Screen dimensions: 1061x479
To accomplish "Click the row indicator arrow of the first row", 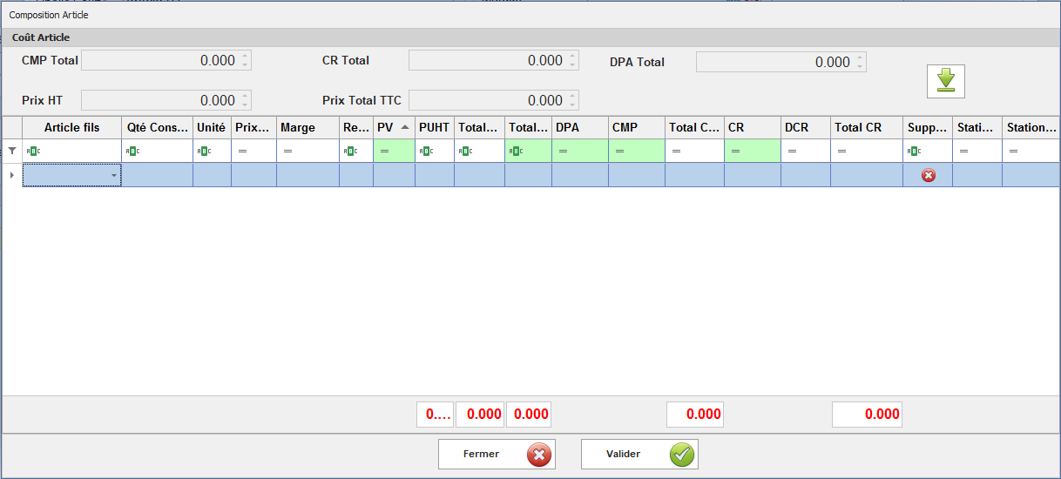I will click(x=12, y=175).
